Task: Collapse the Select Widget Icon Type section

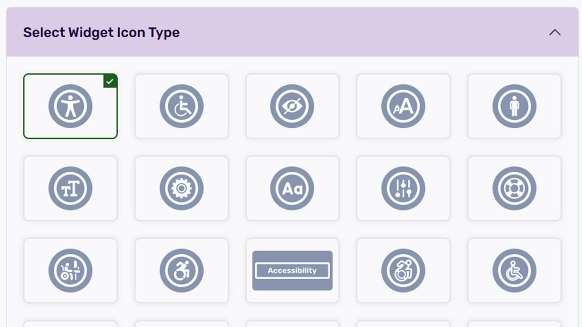Action: coord(555,33)
